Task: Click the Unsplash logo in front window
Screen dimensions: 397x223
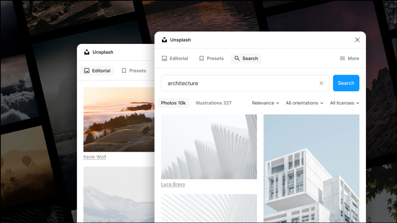Action: [164, 40]
